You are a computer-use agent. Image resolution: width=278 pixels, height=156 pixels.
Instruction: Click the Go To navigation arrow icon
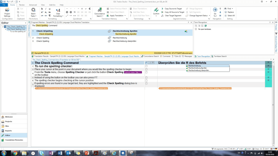(215, 10)
